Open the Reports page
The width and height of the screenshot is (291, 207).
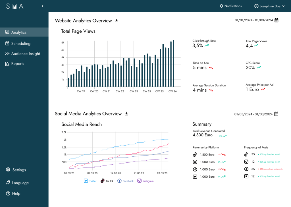[18, 64]
